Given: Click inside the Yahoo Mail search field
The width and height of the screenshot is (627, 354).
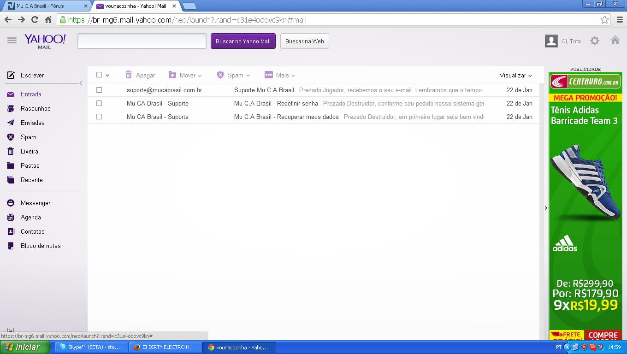Looking at the screenshot, I should pos(142,41).
